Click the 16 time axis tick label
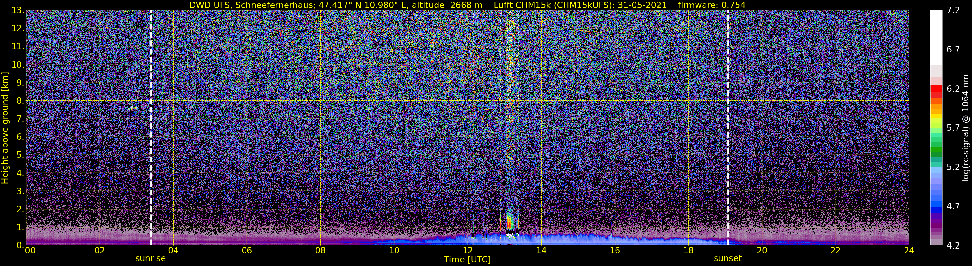 point(615,251)
